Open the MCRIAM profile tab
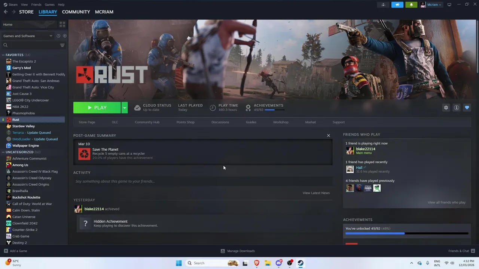 104,12
